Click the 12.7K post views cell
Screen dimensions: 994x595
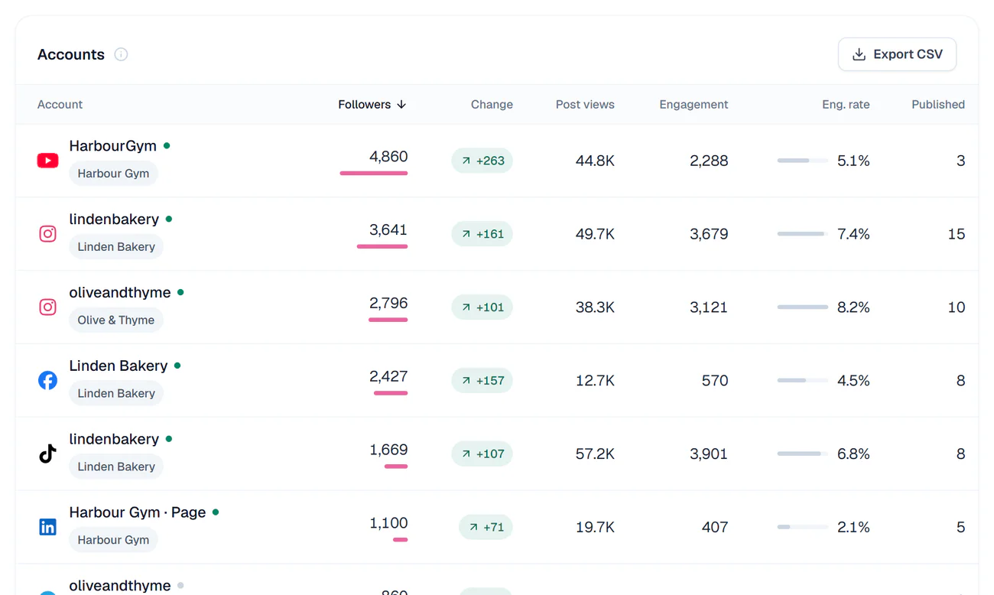click(595, 381)
